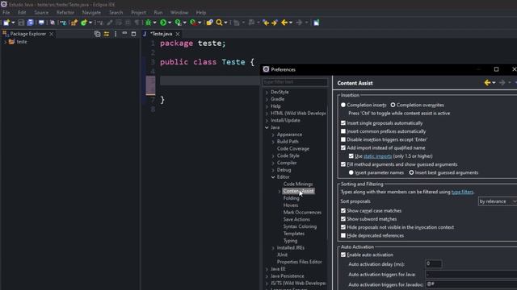The width and height of the screenshot is (517, 290).
Task: Collapse All in Package Explorer
Action: coord(97,34)
